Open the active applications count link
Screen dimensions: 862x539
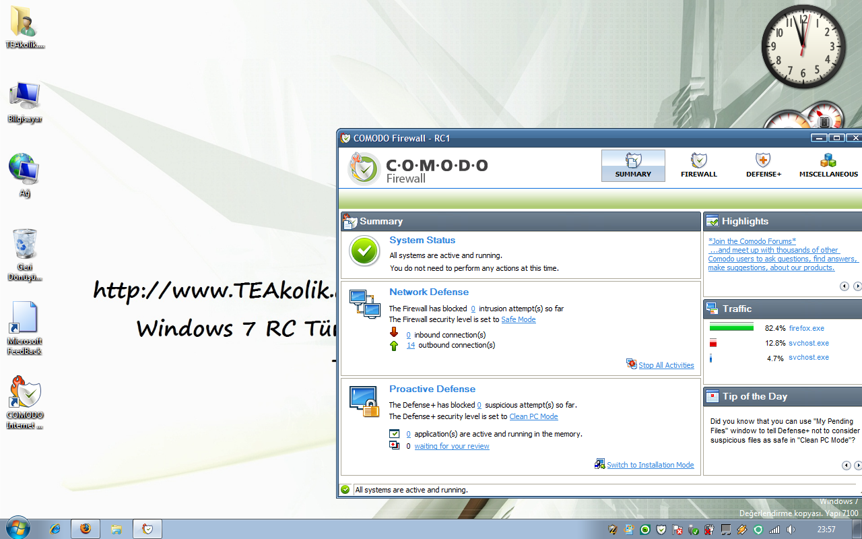pos(409,434)
